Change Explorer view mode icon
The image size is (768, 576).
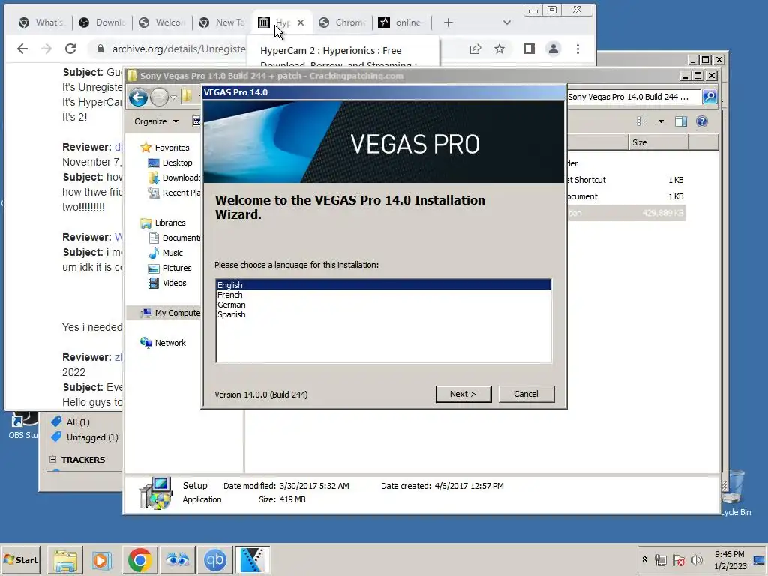coord(643,121)
